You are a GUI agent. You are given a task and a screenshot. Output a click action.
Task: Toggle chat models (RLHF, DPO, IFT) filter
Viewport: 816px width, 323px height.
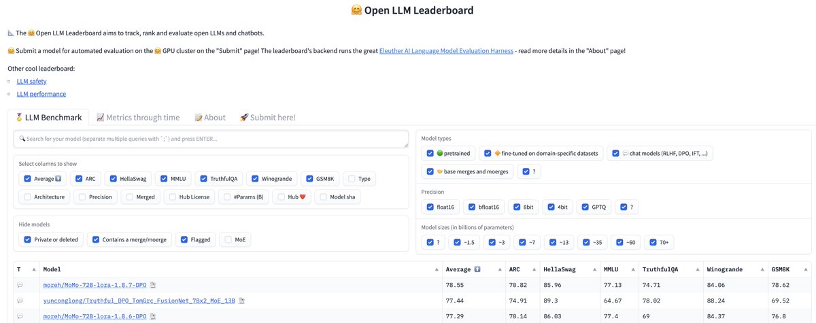(x=616, y=154)
